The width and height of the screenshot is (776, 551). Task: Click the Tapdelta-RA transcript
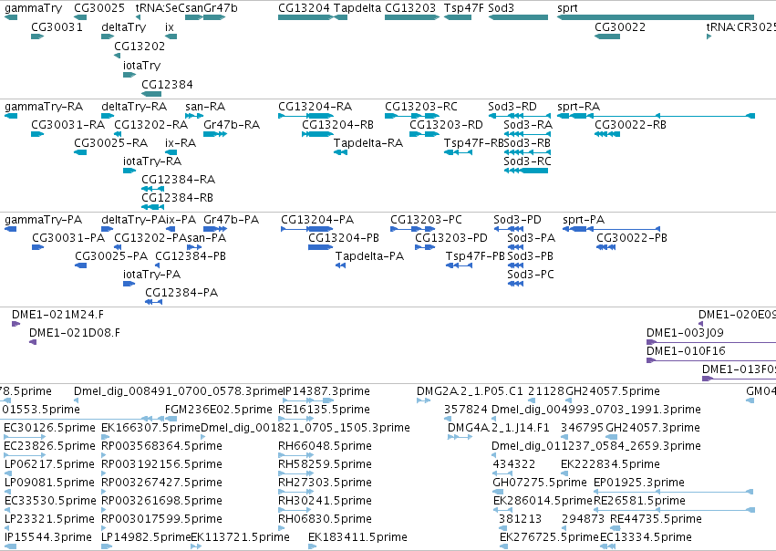click(x=340, y=152)
